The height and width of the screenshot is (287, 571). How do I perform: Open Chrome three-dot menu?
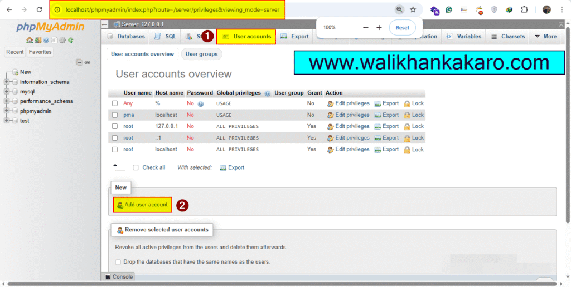(x=562, y=10)
